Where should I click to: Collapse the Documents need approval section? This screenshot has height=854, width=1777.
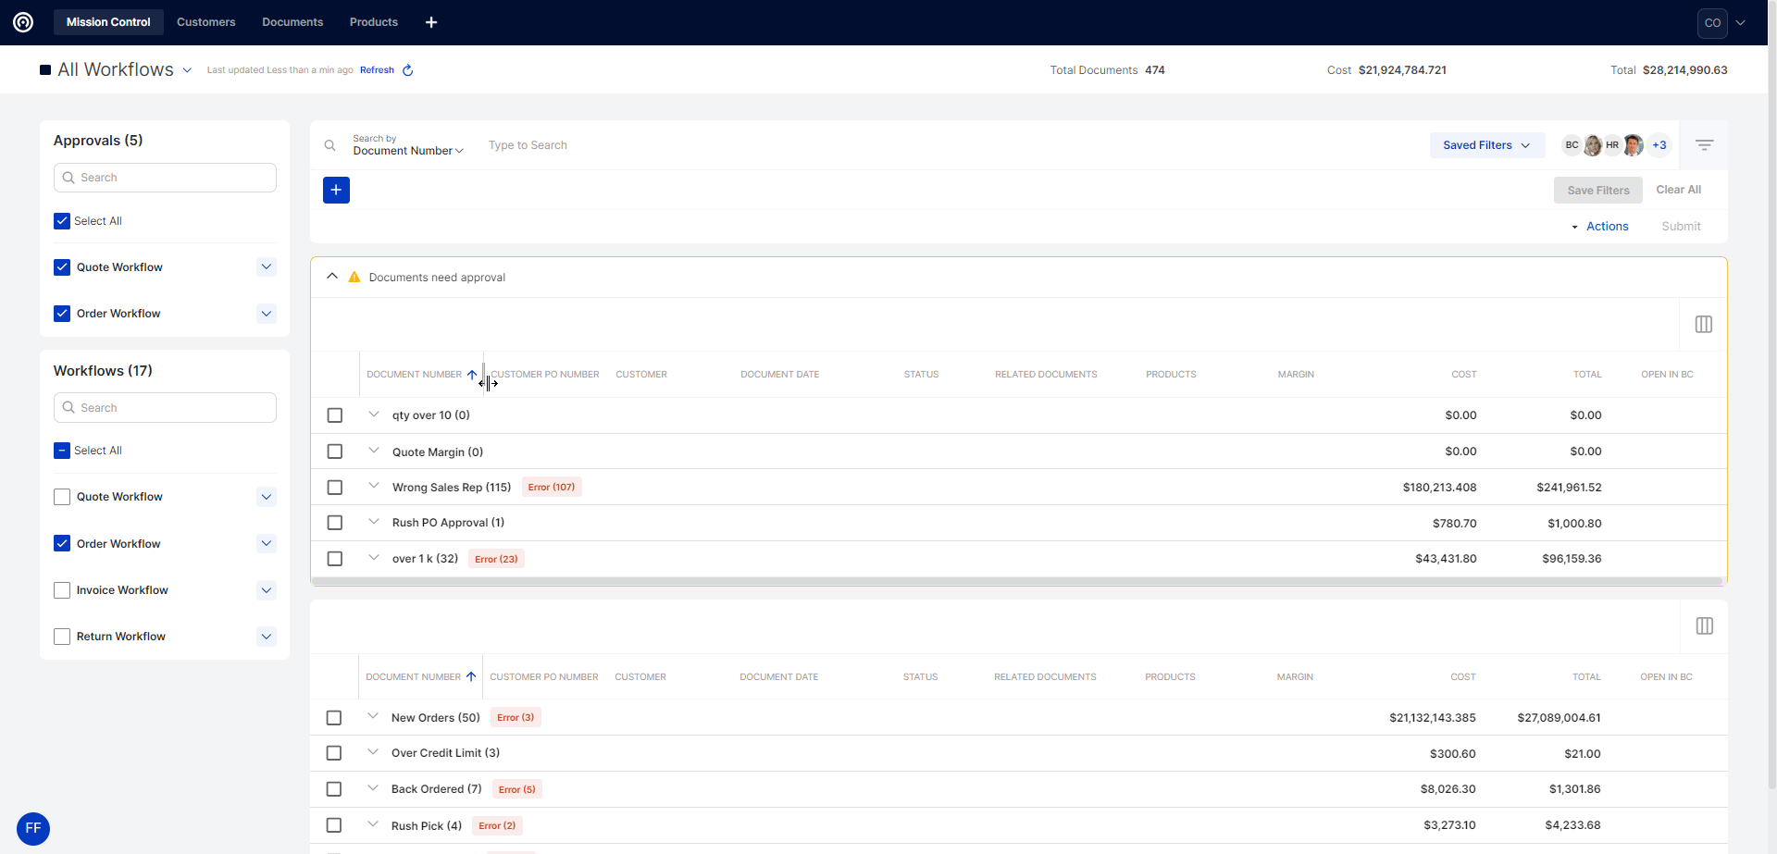(x=332, y=277)
